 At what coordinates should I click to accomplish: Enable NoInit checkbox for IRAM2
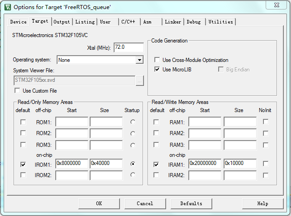click(x=266, y=175)
